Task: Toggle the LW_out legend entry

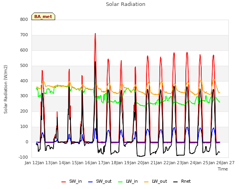Action: (x=156, y=182)
